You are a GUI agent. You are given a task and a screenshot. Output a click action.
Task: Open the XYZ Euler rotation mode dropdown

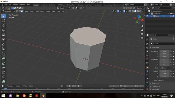(x=165, y=68)
